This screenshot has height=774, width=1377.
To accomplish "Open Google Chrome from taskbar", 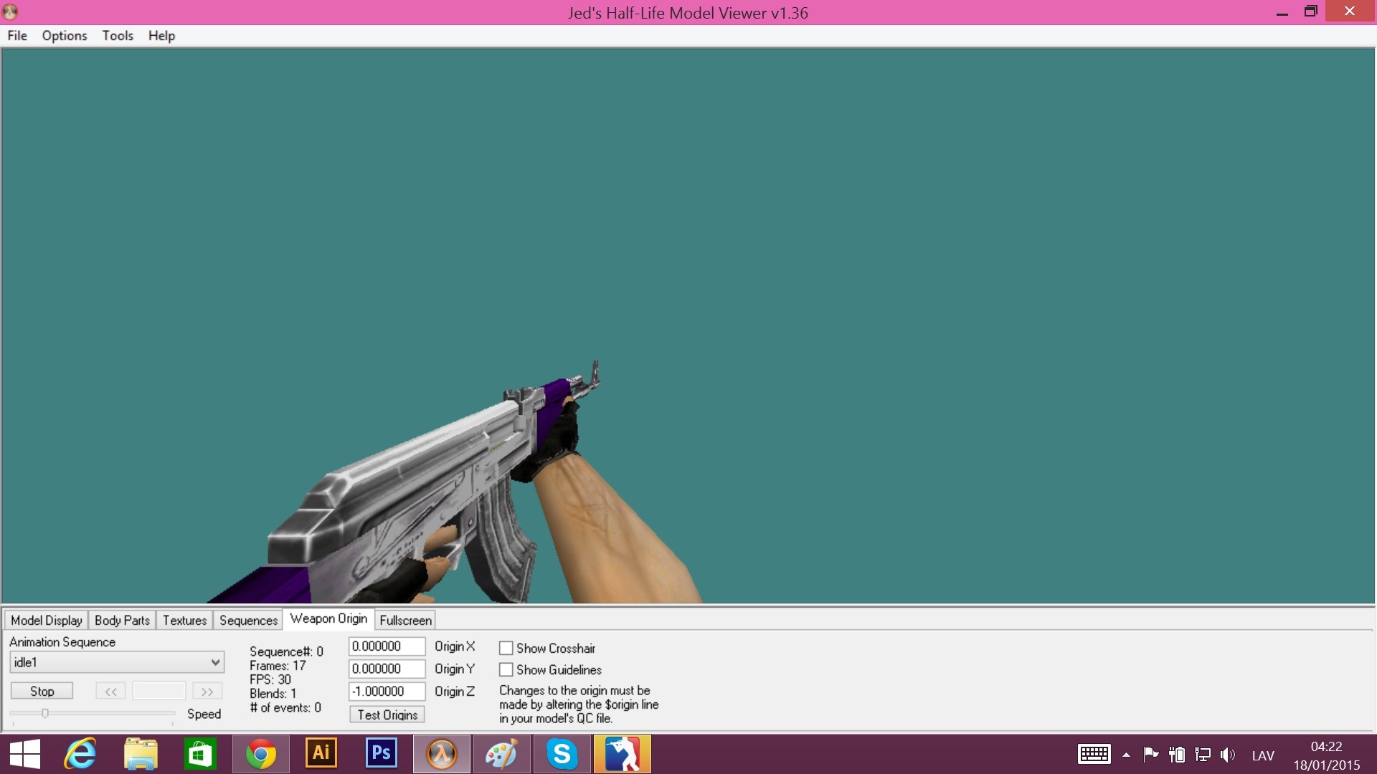I will point(261,754).
